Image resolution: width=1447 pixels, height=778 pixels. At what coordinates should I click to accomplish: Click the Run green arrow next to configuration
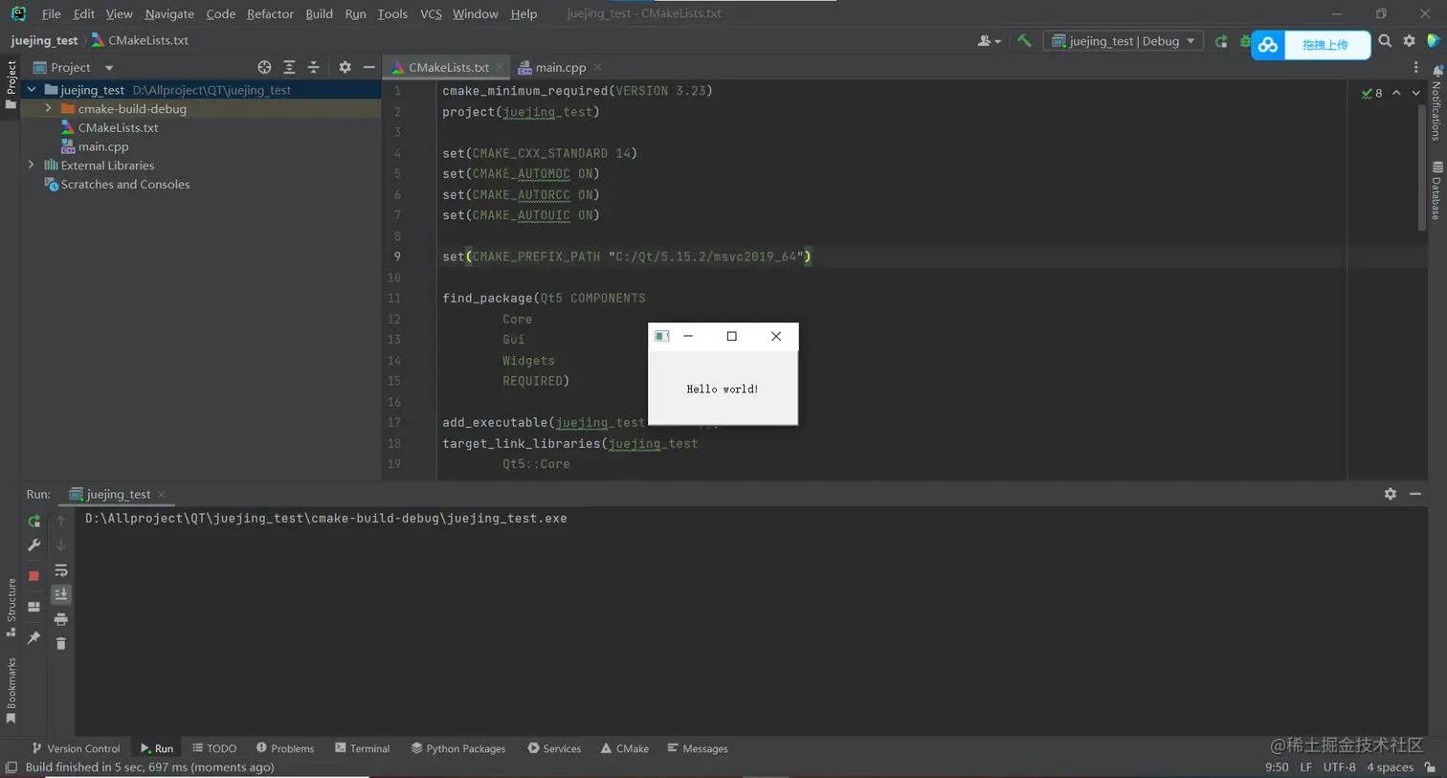coord(1221,41)
